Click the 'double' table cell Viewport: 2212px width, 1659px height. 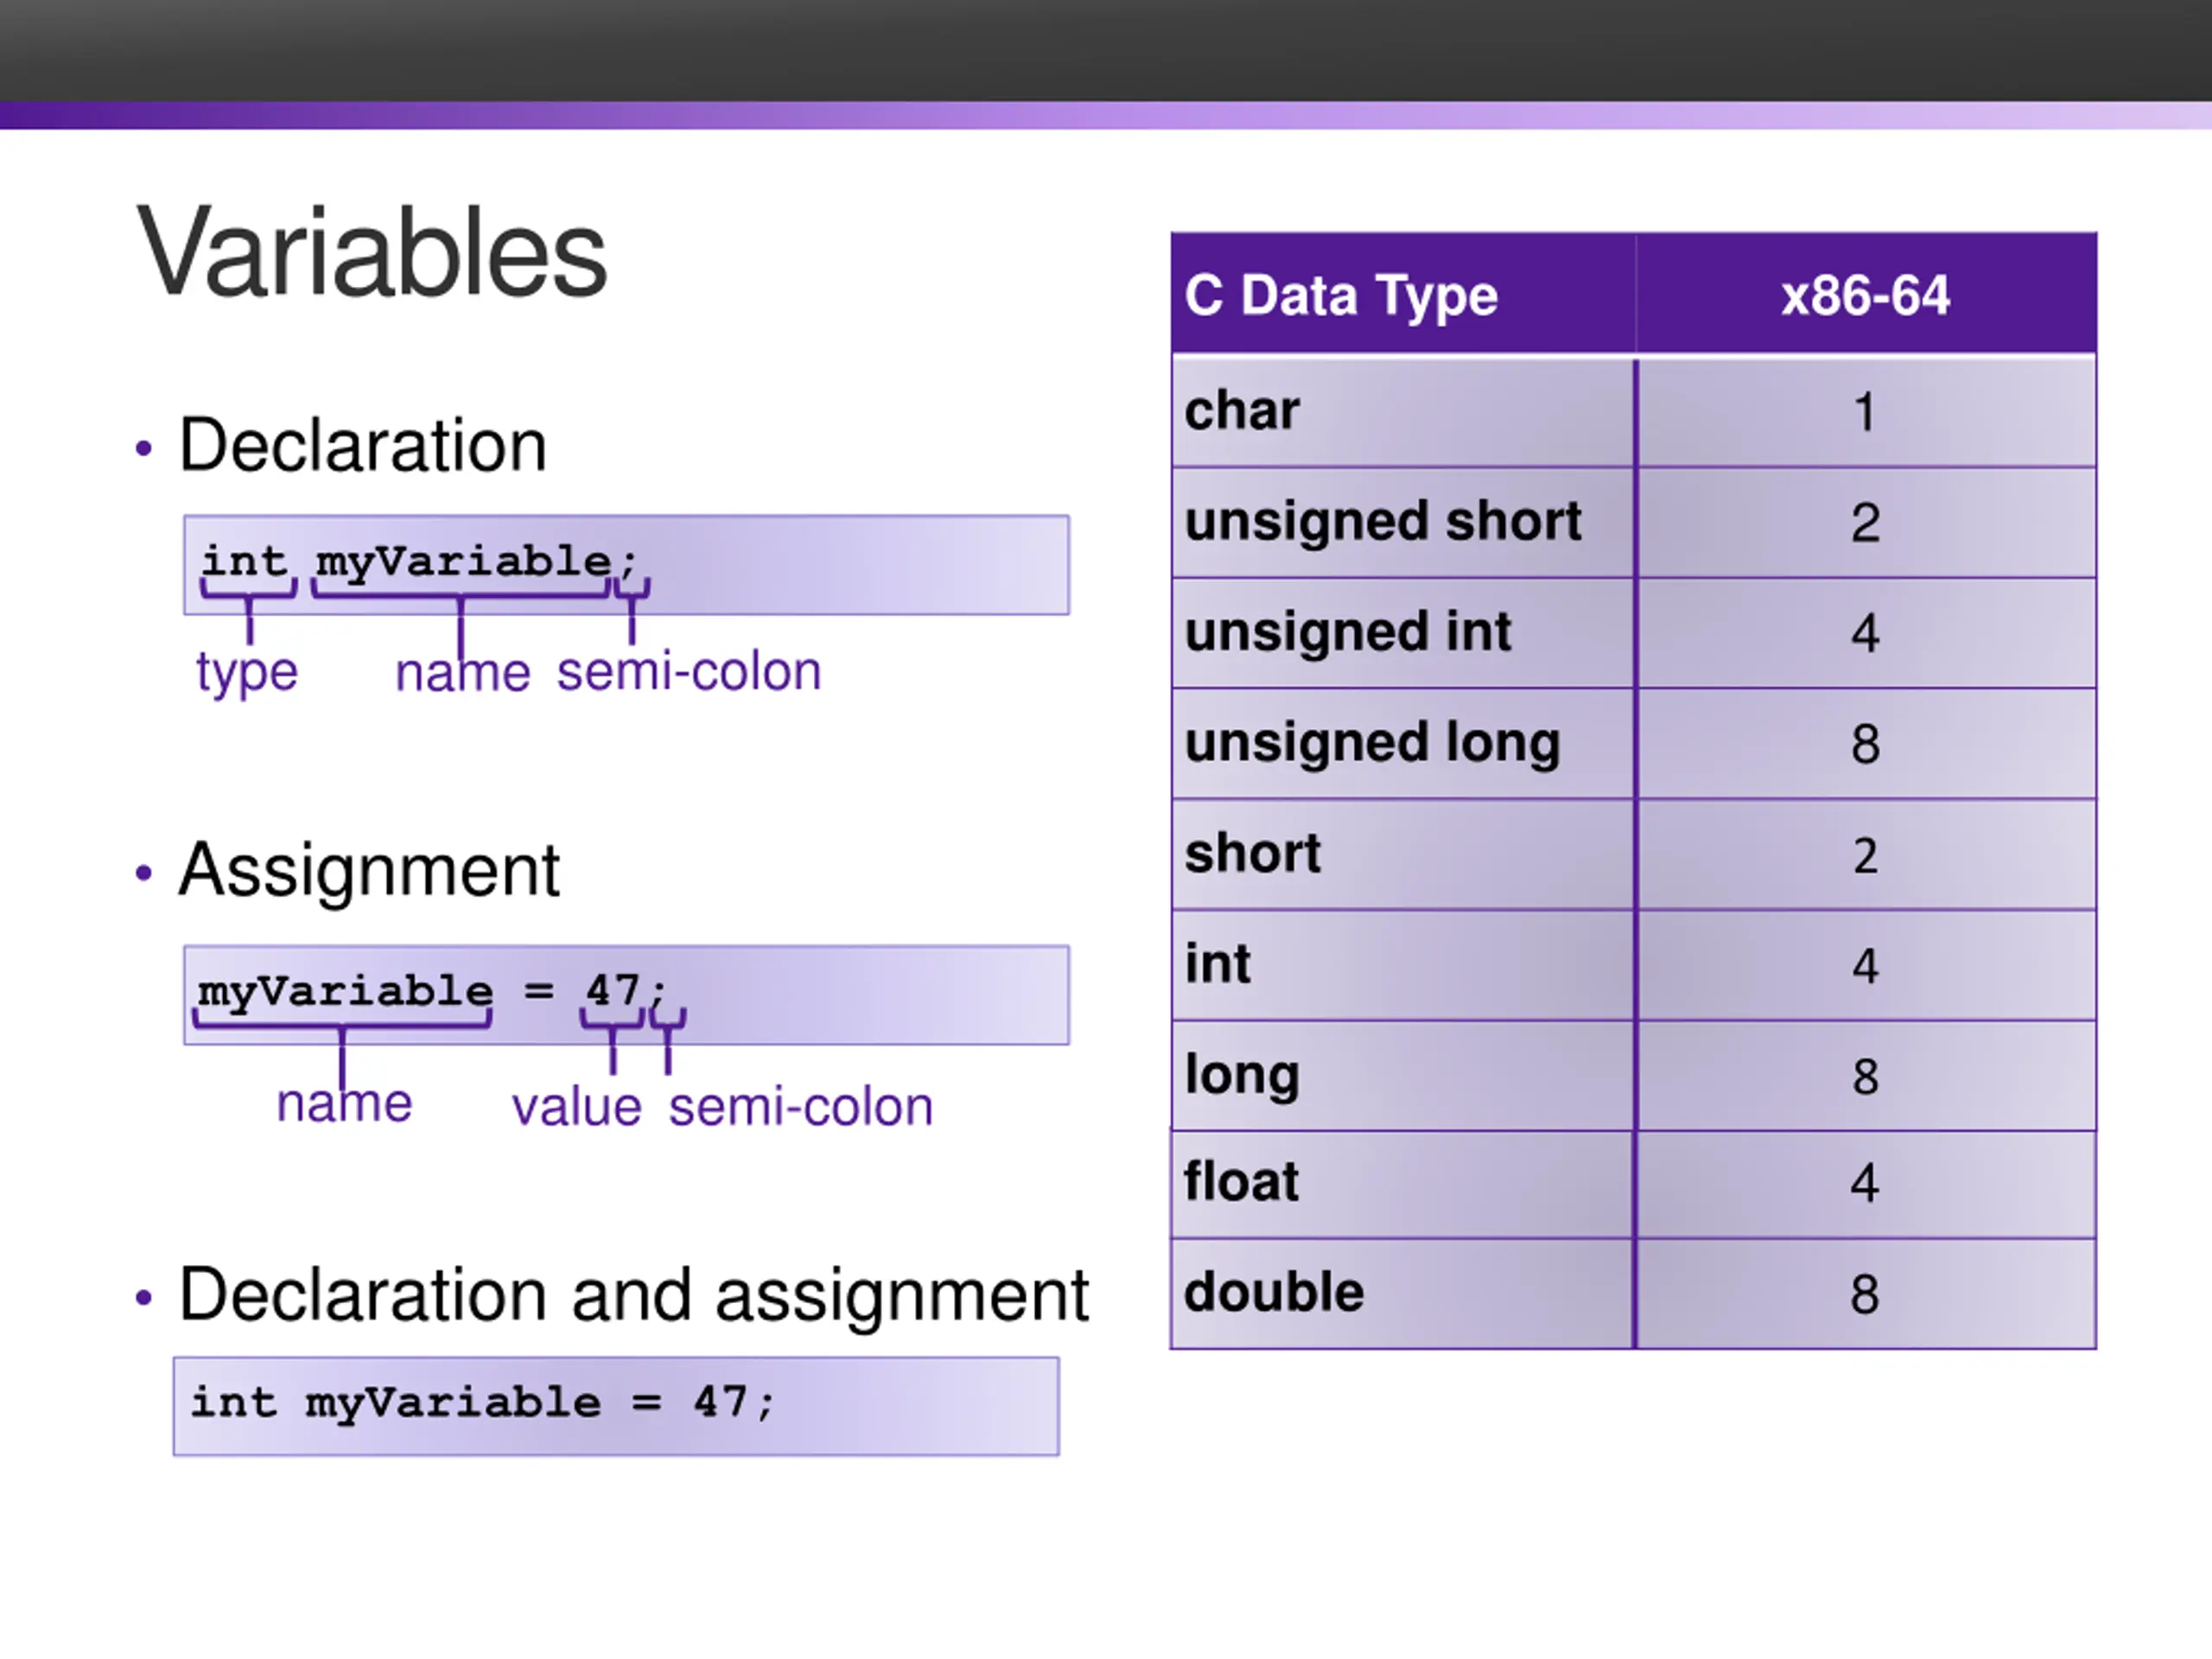point(1403,1294)
